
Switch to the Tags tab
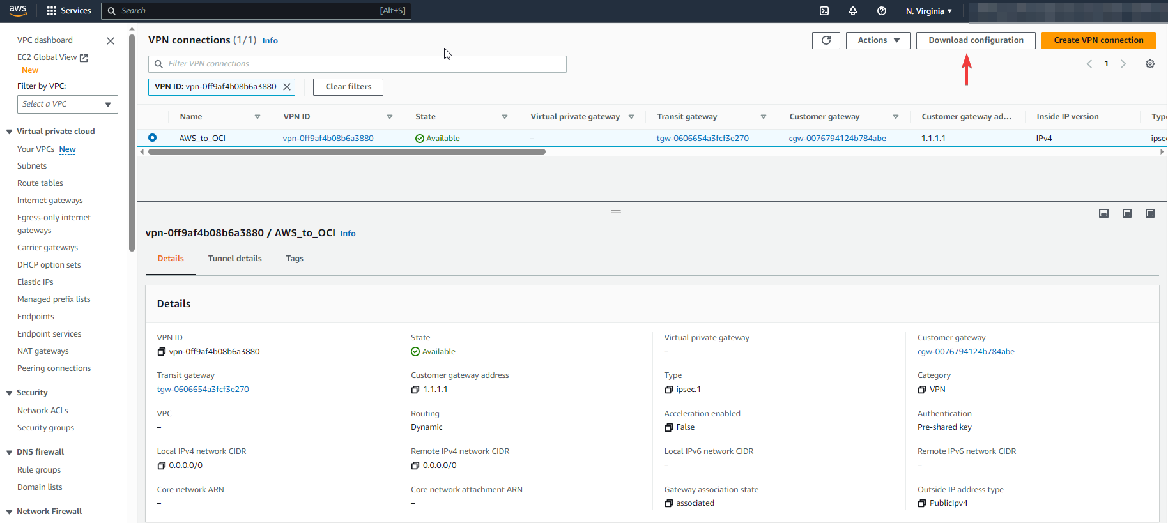(295, 259)
